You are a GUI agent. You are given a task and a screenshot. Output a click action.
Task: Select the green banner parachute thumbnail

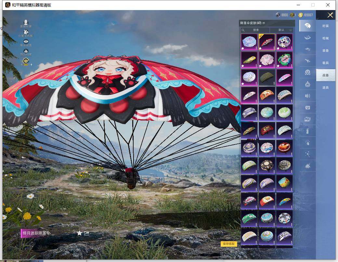tap(249, 218)
